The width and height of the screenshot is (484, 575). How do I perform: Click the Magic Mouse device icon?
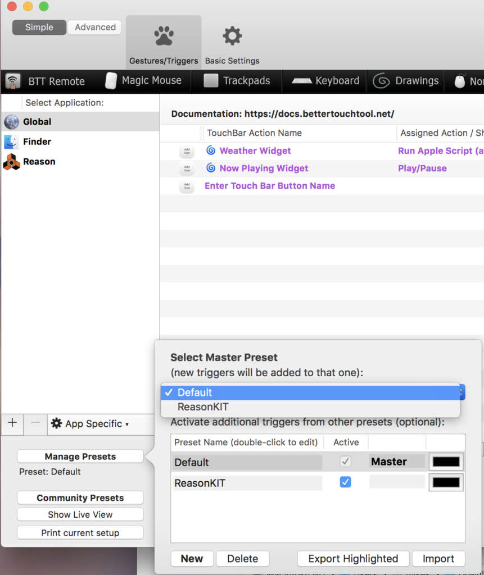tap(111, 81)
